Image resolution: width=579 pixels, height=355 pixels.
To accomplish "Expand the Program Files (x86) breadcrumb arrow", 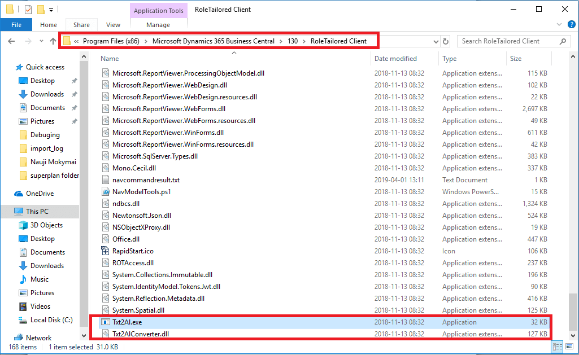I will (146, 41).
